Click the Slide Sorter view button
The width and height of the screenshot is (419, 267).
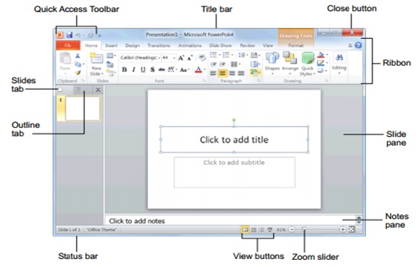pos(253,229)
